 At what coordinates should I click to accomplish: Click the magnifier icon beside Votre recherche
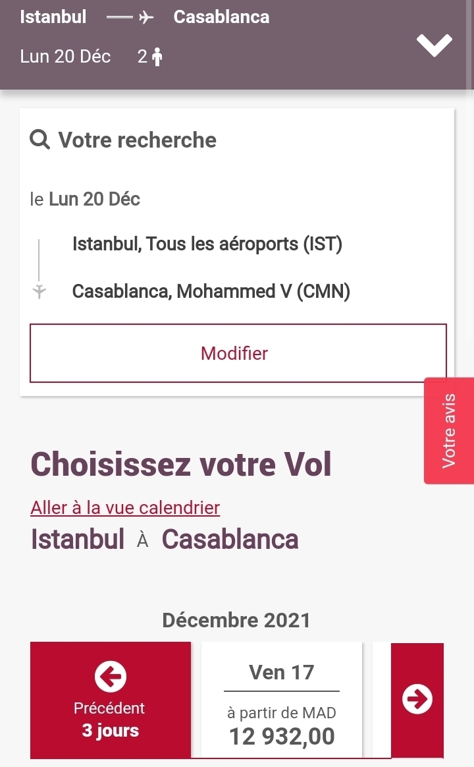pyautogui.click(x=40, y=140)
